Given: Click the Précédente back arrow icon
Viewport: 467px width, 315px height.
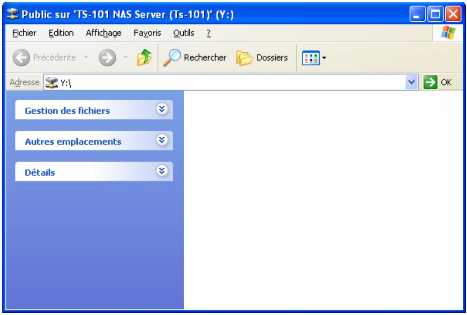Looking at the screenshot, I should 21,57.
